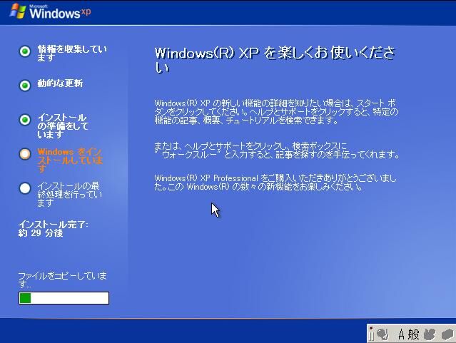Click the 'XP Professional' thank-you paragraph

[273, 182]
